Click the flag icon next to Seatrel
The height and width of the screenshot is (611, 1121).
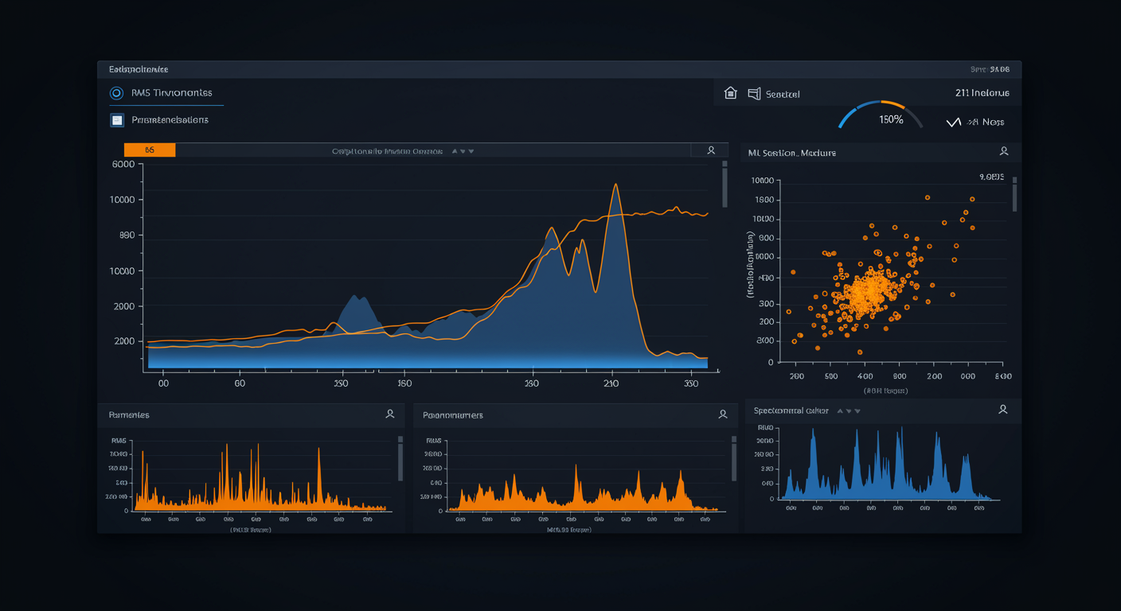pos(754,94)
